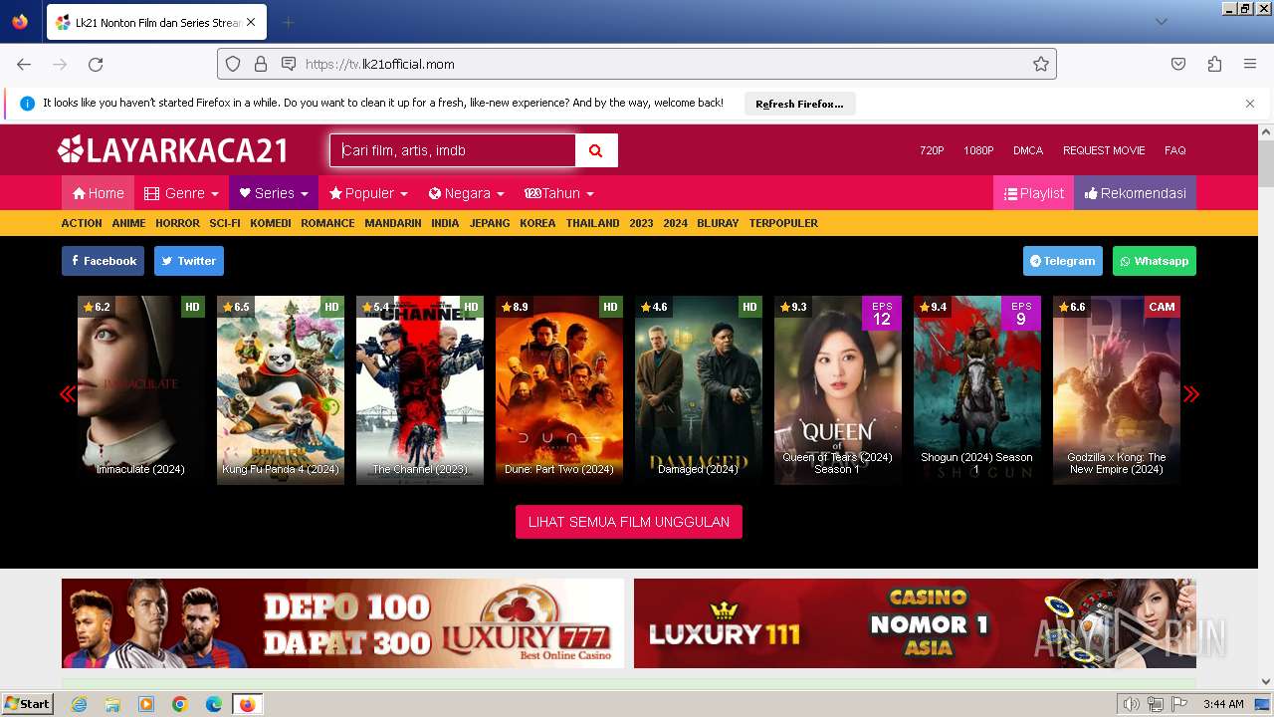Viewport: 1274px width, 717px height.
Task: Select the HORROR category link
Action: pyautogui.click(x=177, y=223)
